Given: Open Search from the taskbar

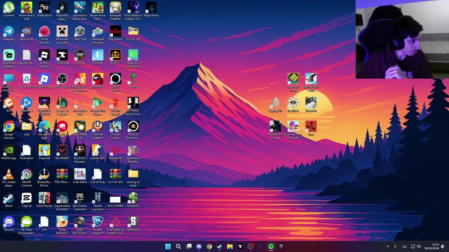Looking at the screenshot, I should tap(178, 246).
